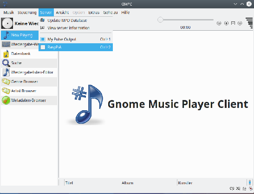Image resolution: width=254 pixels, height=194 pixels.
Task: Click the volume level bars icon
Action: pos(249,23)
